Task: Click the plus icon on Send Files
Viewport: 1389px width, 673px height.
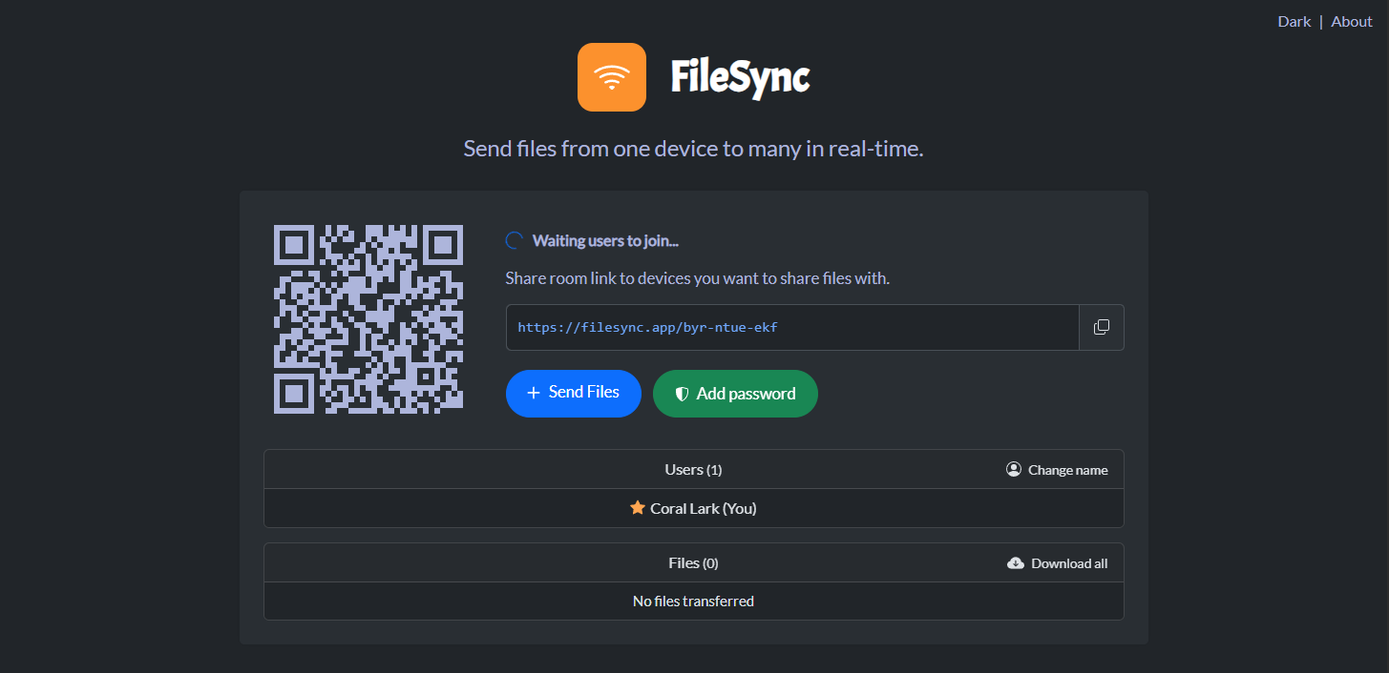Action: point(534,393)
